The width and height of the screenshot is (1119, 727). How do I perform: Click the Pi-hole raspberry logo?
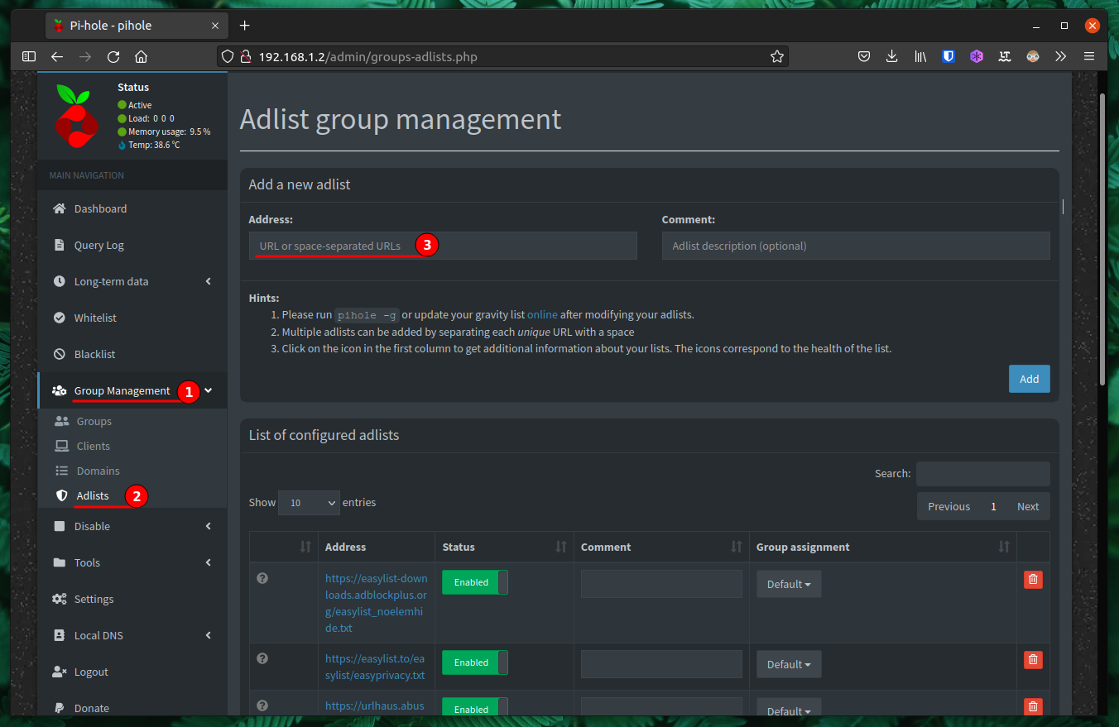tap(77, 115)
